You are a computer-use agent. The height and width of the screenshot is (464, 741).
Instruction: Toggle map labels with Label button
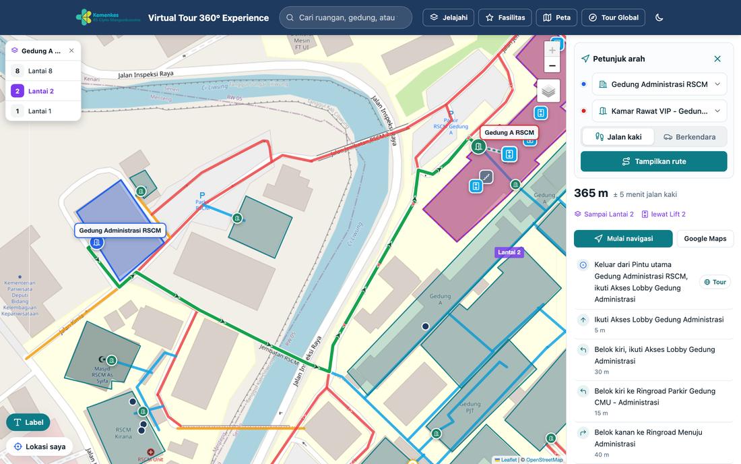(x=28, y=422)
